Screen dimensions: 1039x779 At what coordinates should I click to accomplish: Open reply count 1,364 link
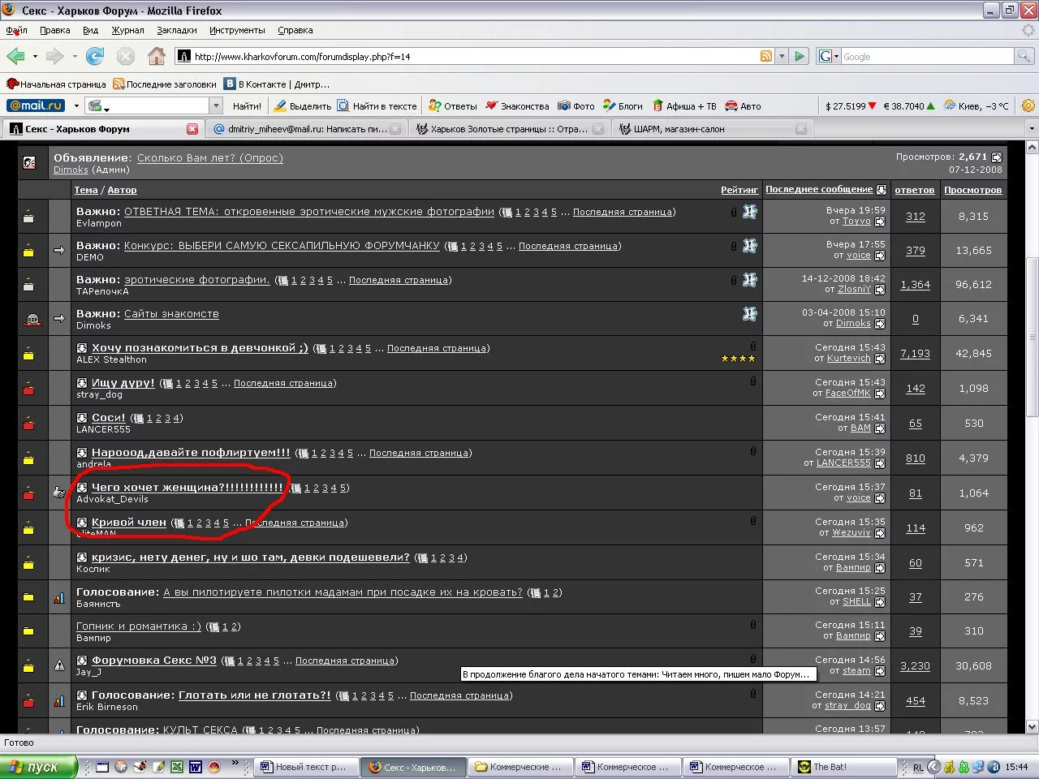pyautogui.click(x=915, y=285)
